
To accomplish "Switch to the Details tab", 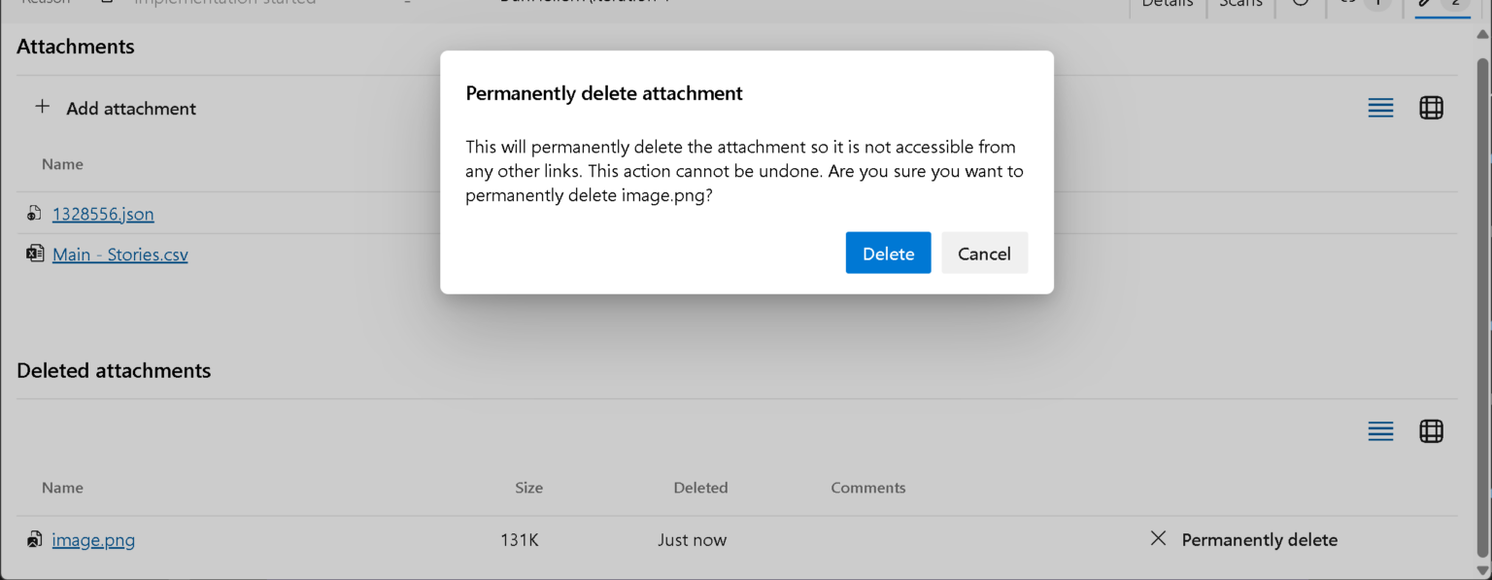I will 1167,3.
